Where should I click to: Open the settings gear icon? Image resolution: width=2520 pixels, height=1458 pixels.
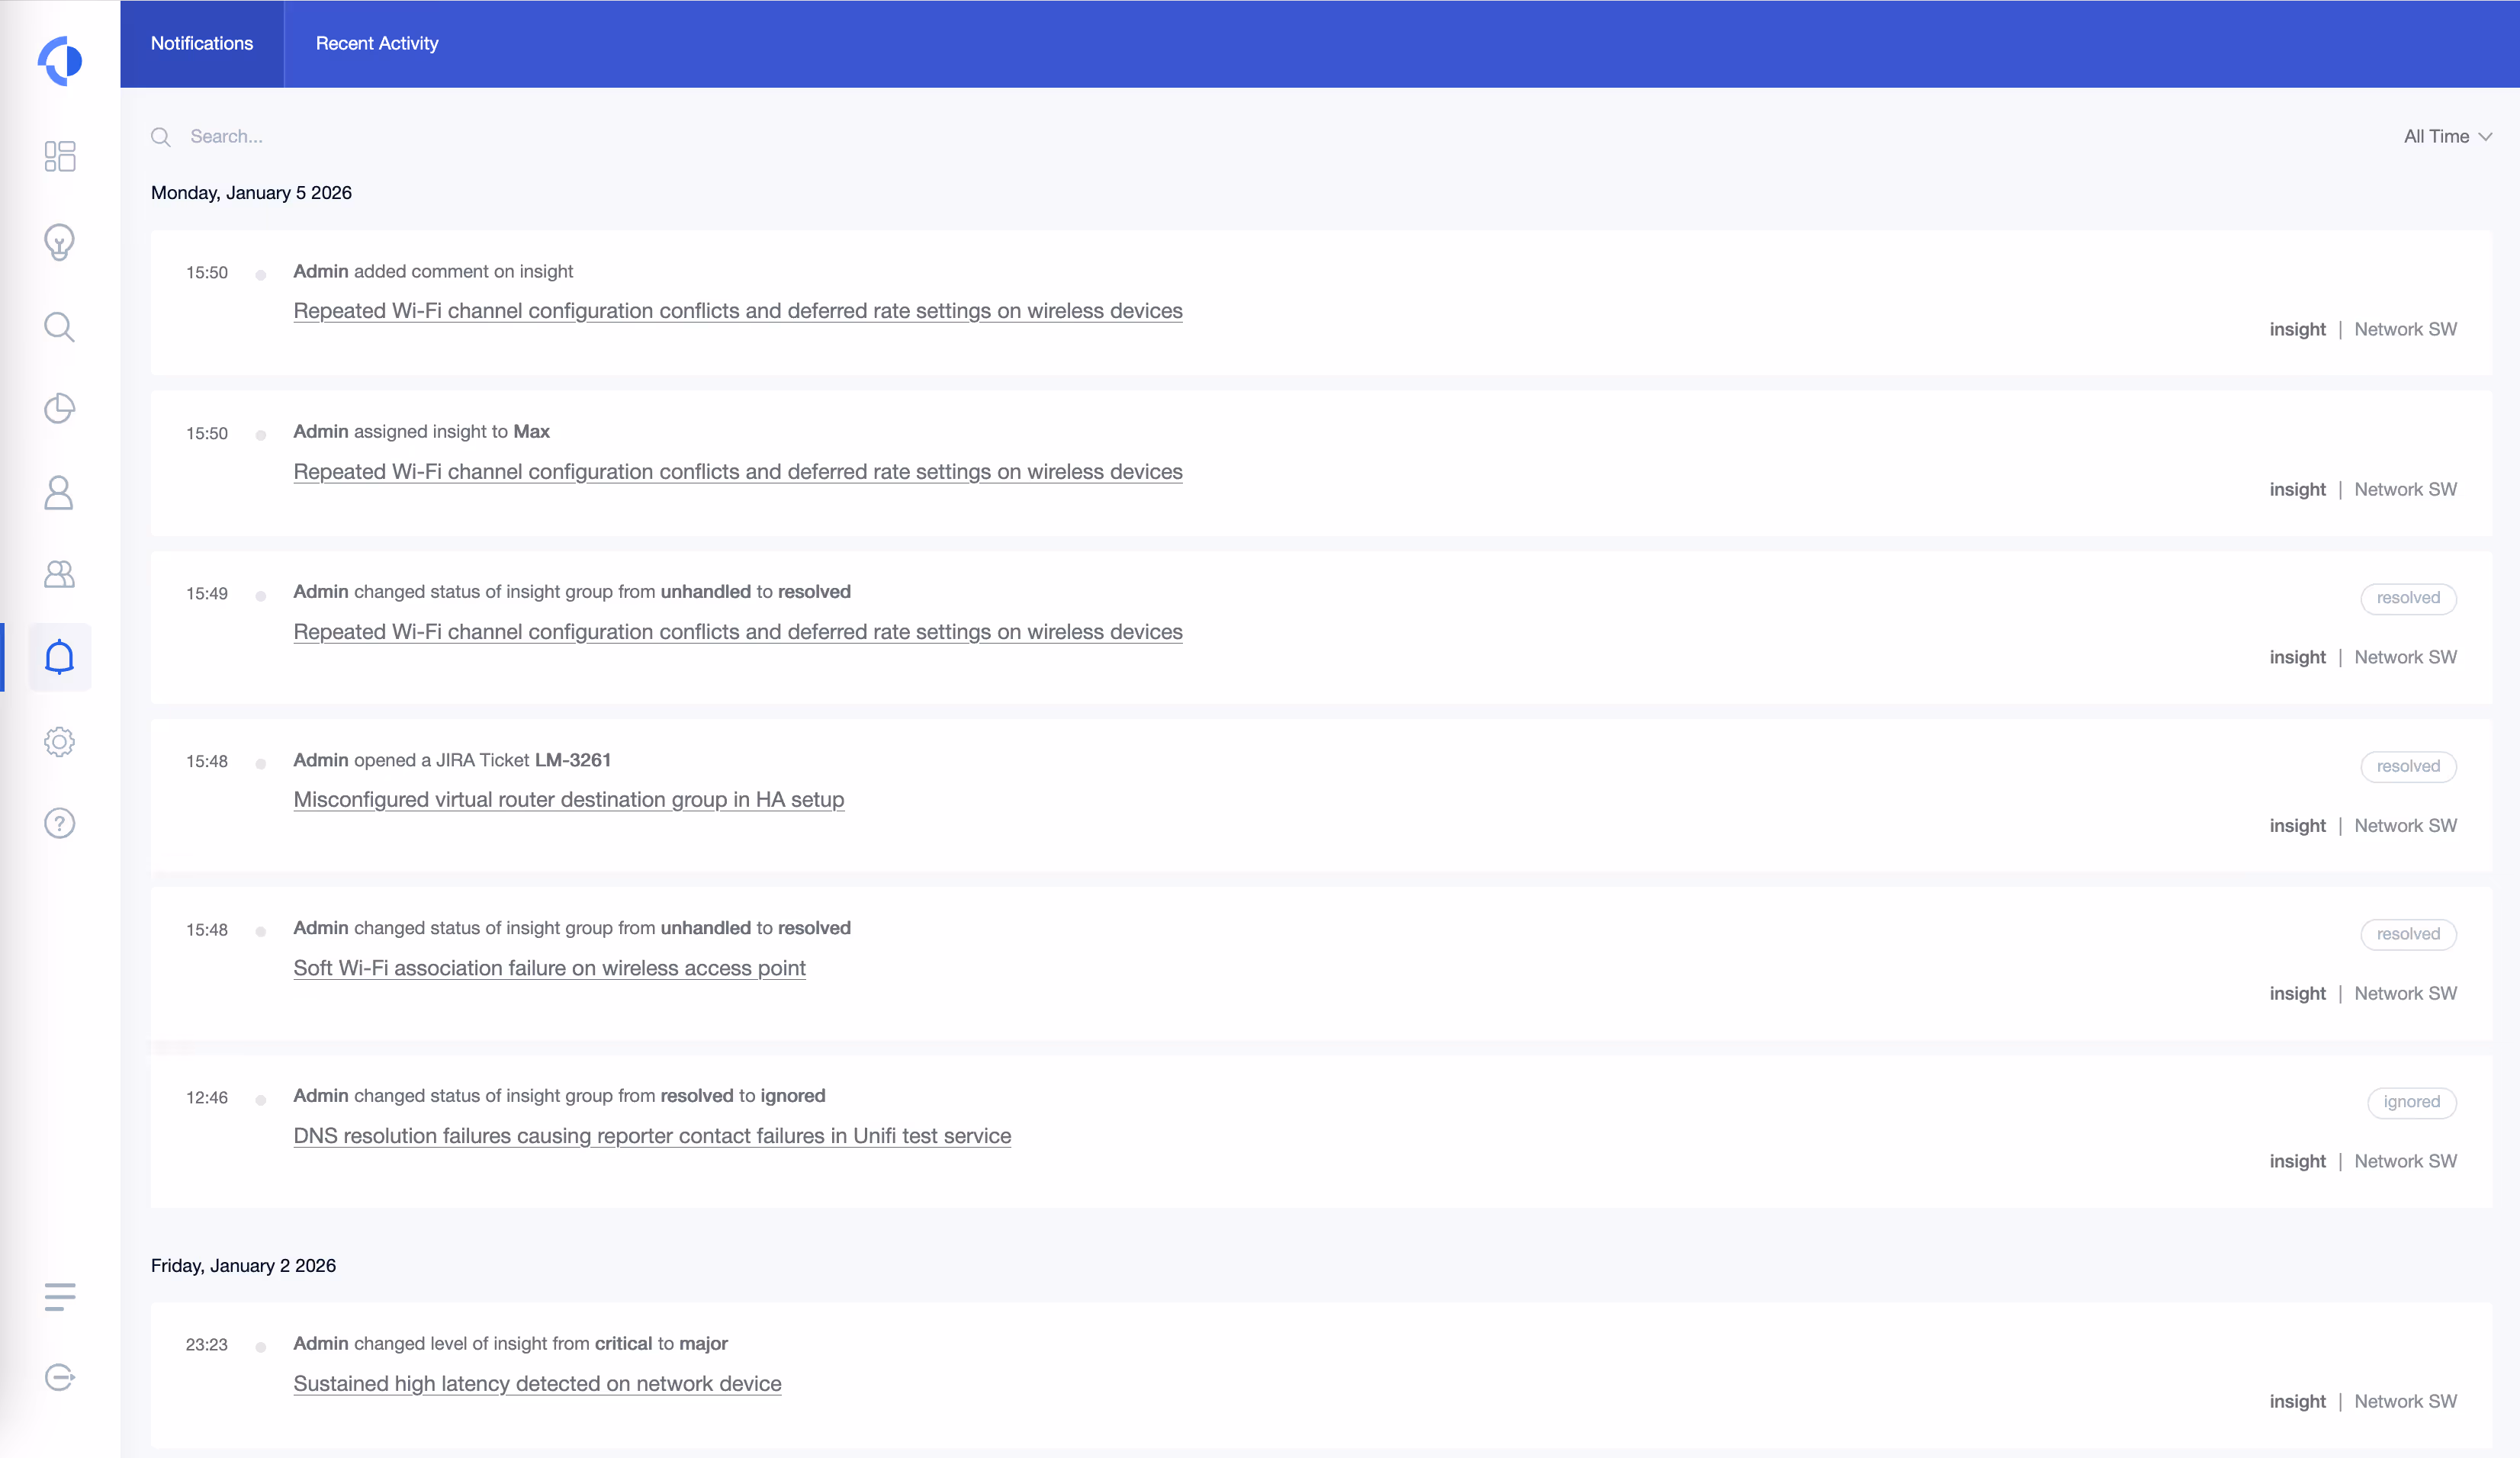(x=60, y=741)
